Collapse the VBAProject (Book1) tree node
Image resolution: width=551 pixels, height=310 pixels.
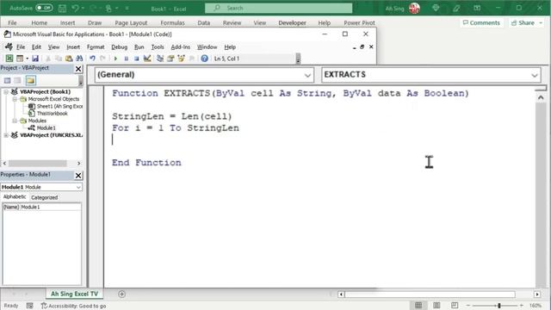tap(6, 92)
